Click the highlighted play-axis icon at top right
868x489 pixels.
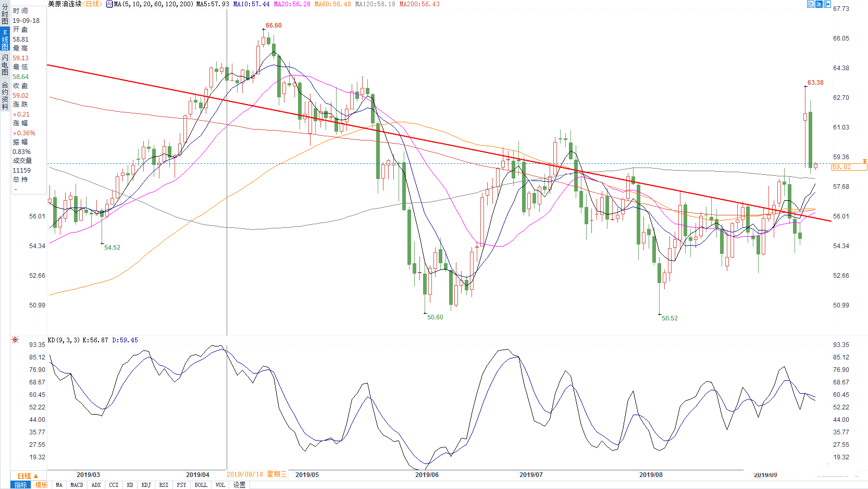pyautogui.click(x=819, y=4)
